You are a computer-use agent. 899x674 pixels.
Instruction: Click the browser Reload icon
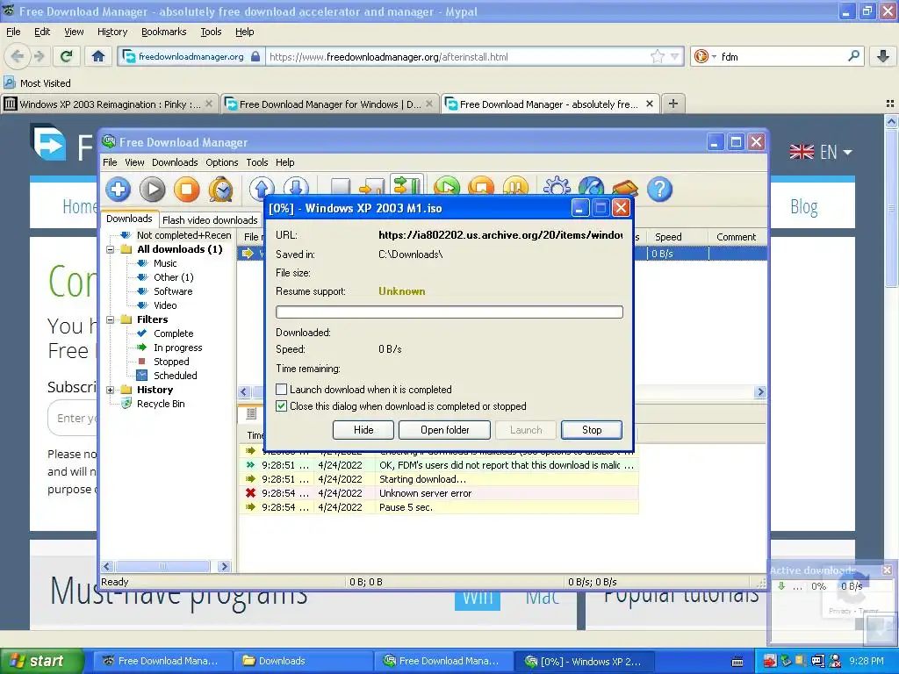67,56
